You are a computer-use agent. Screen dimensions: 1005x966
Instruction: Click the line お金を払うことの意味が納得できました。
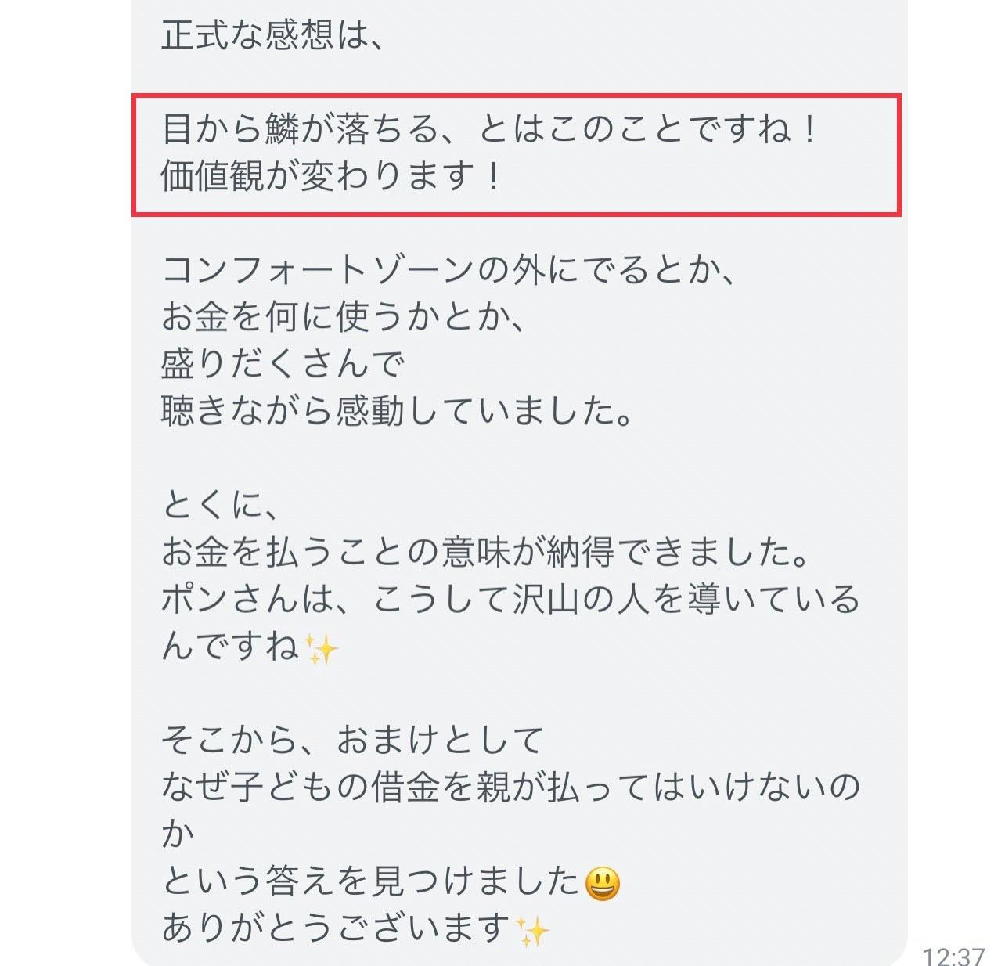[x=485, y=553]
